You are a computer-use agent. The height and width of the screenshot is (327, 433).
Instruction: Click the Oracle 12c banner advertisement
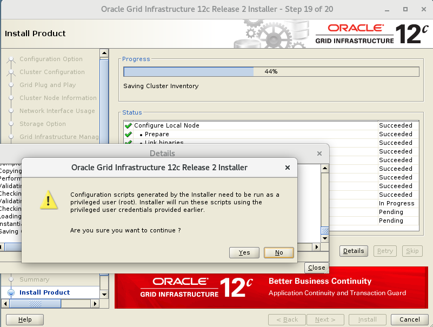(x=271, y=288)
